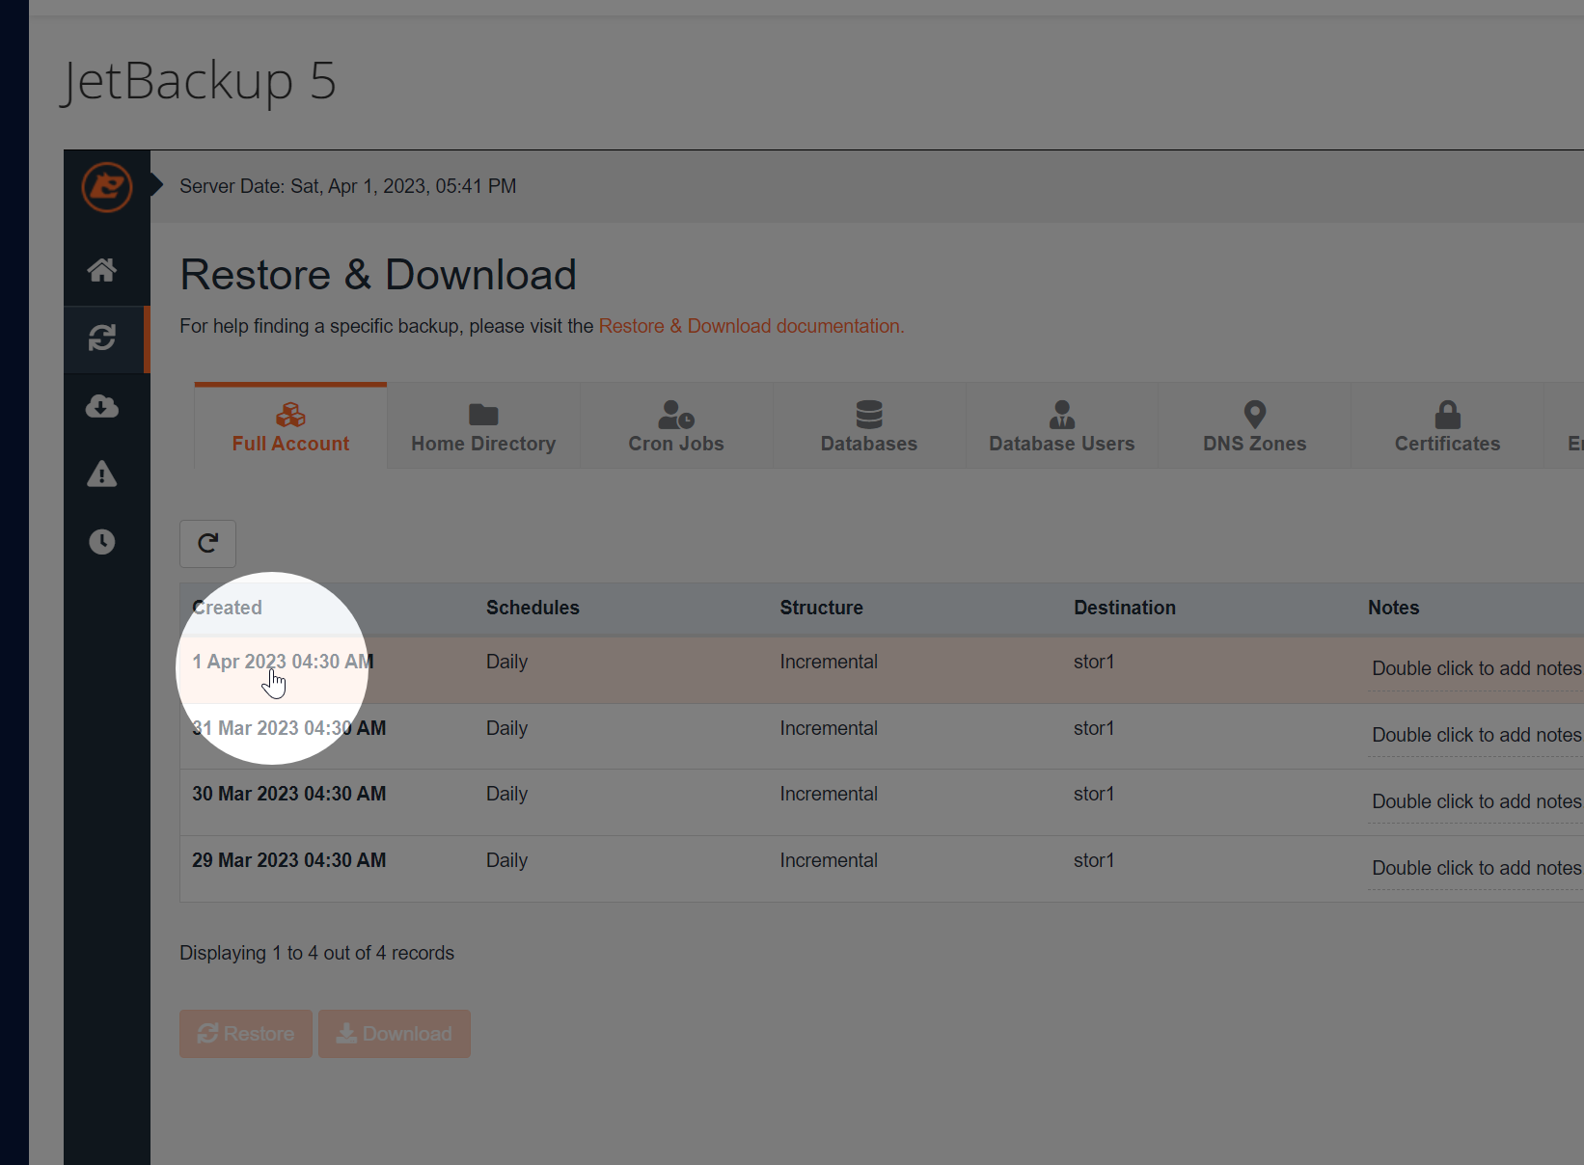The height and width of the screenshot is (1165, 1584).
Task: Sort by the Structure column header
Action: point(821,608)
